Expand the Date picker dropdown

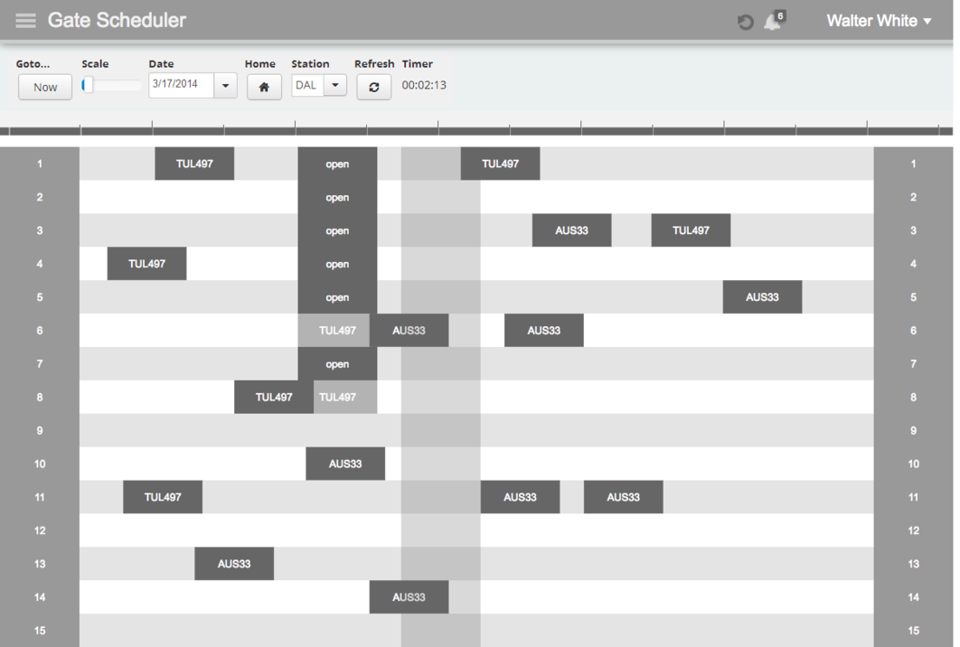(x=224, y=86)
